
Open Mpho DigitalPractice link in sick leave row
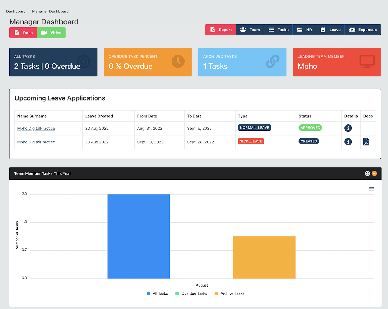36,142
